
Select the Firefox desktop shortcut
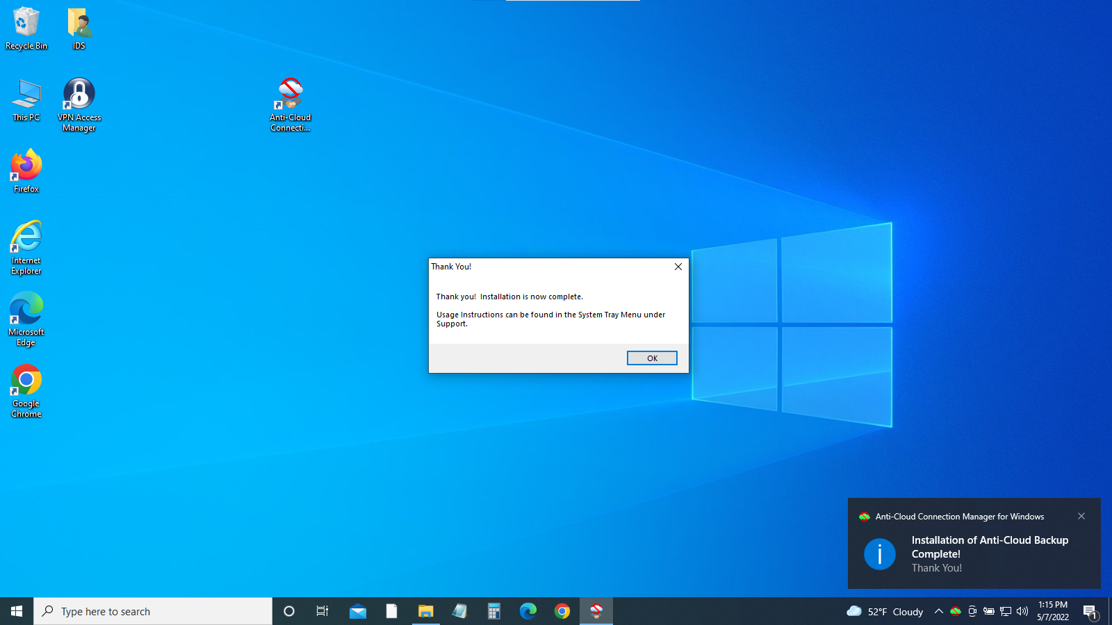26,171
